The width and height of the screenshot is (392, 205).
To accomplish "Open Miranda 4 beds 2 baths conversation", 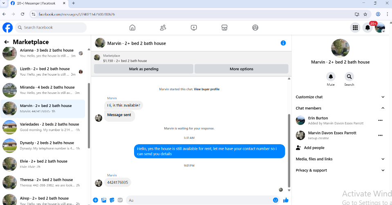I will (x=43, y=90).
